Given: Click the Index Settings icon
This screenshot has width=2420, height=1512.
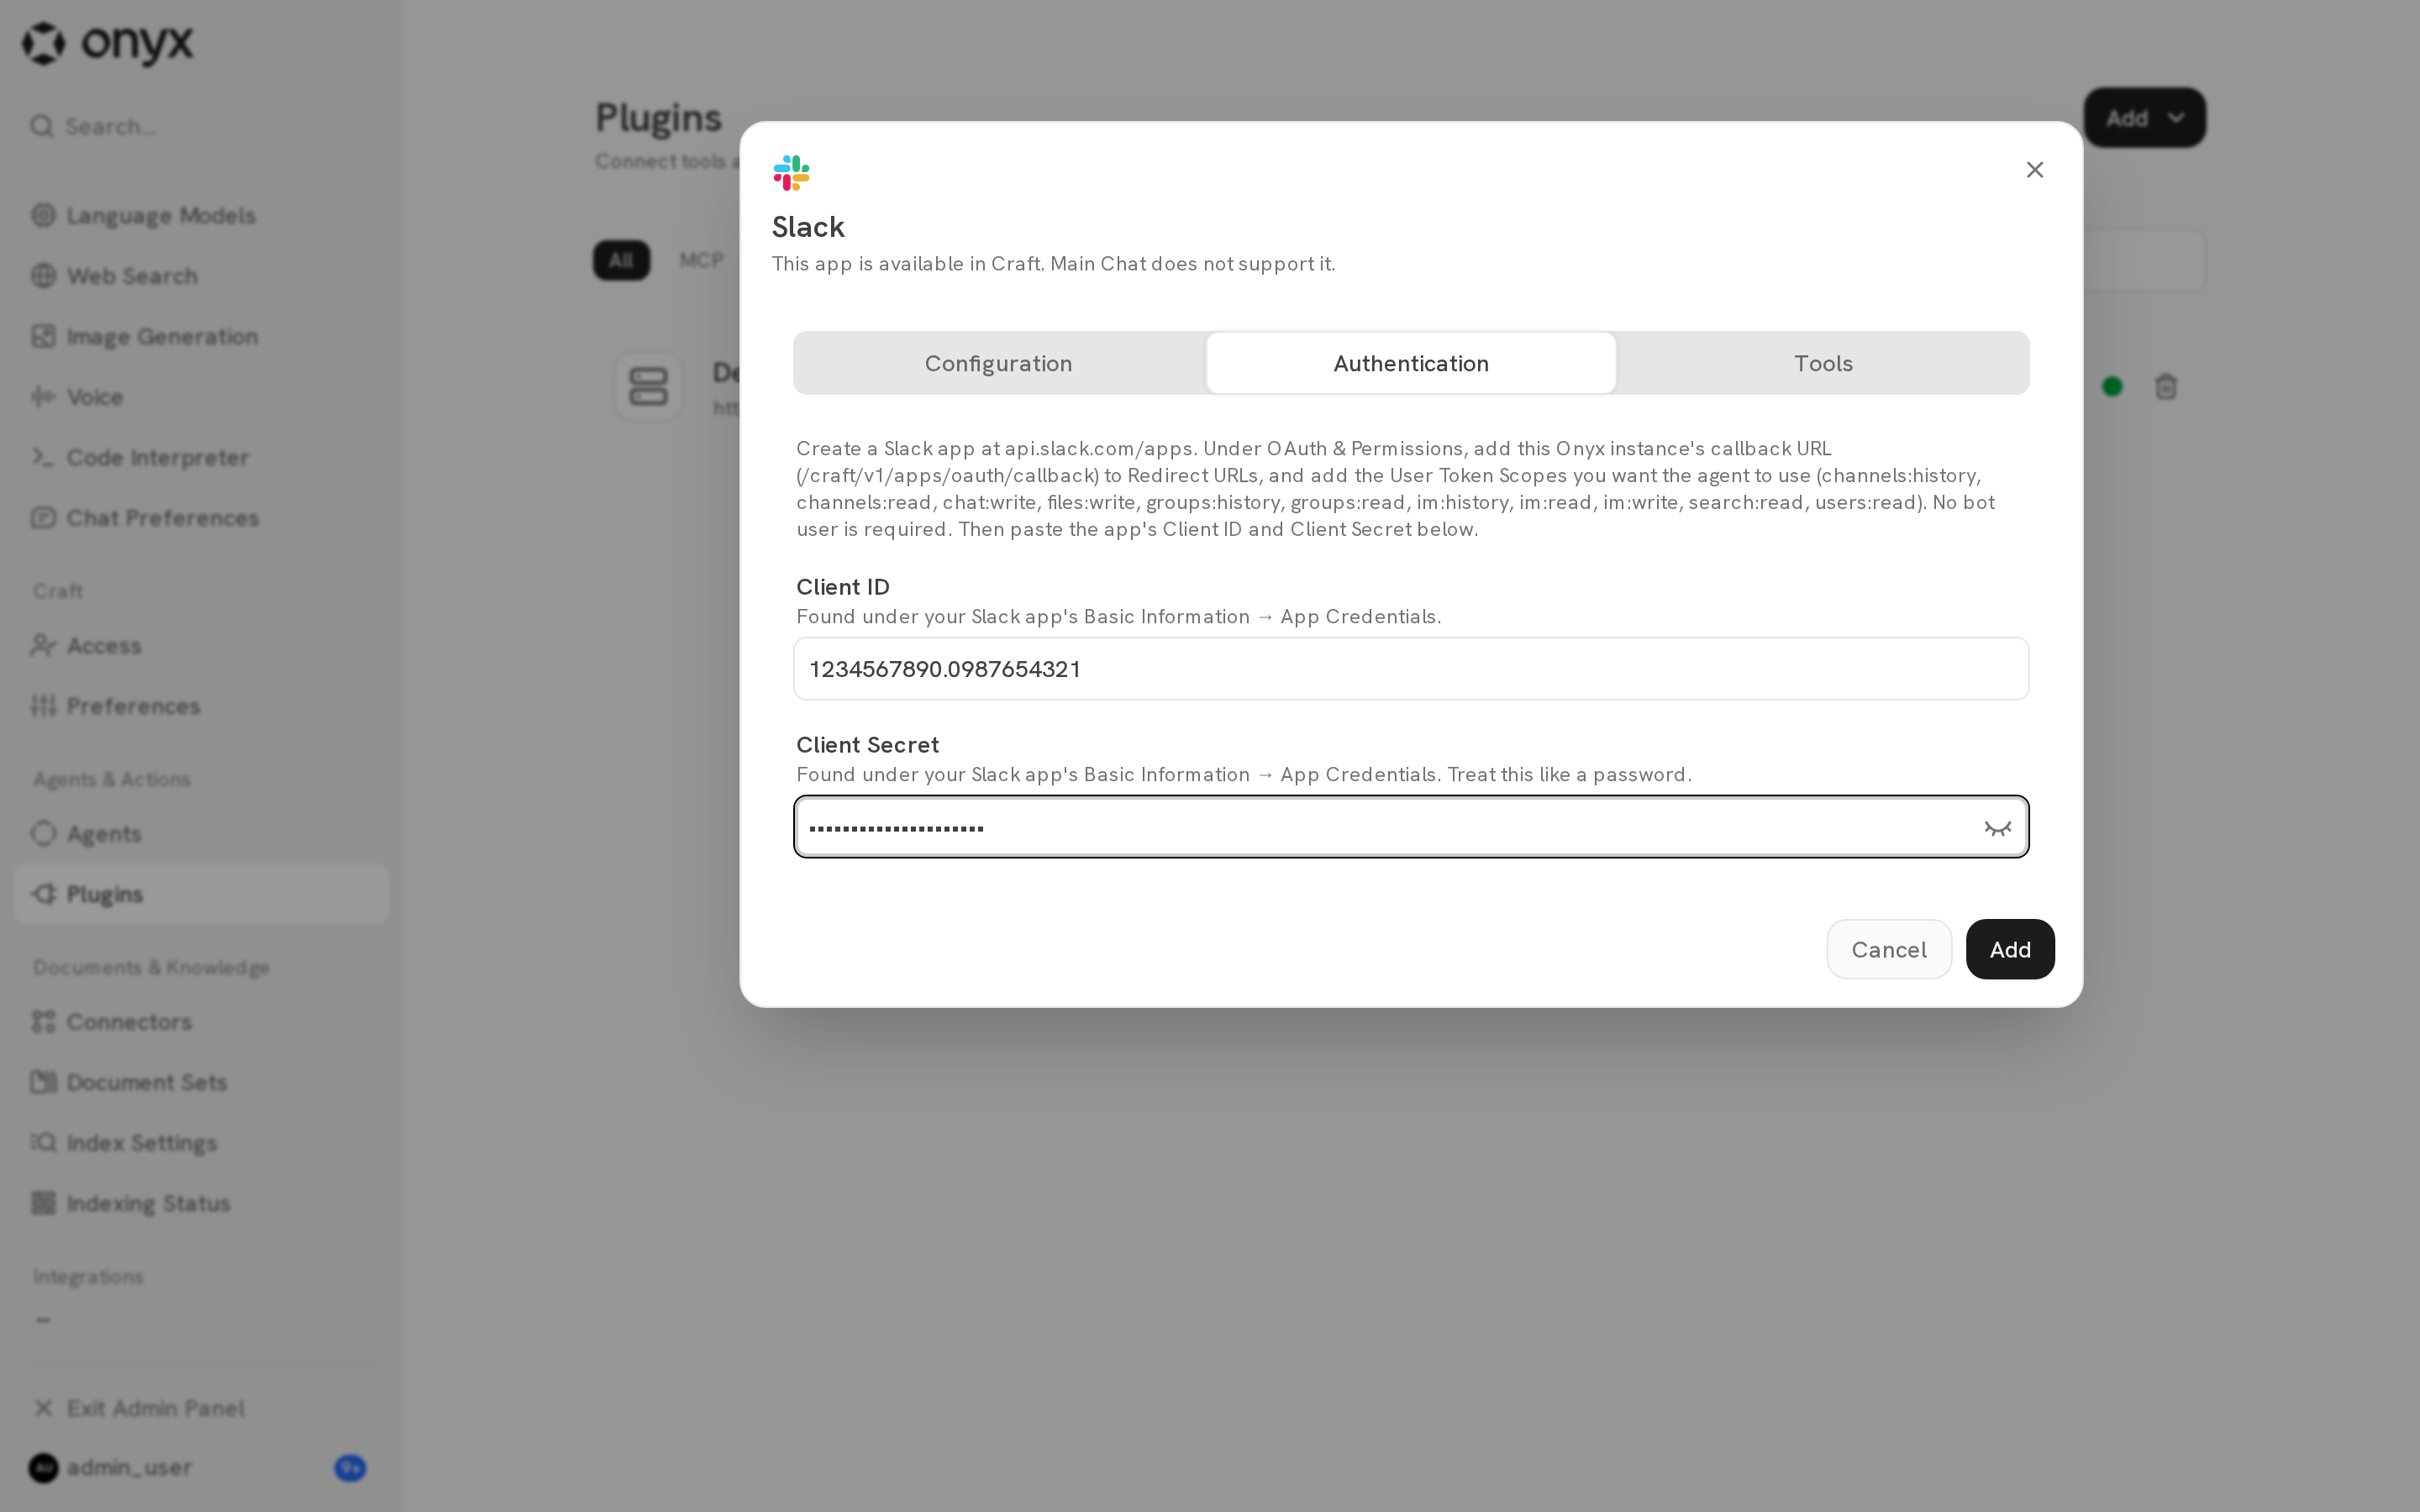Looking at the screenshot, I should click(x=43, y=1142).
